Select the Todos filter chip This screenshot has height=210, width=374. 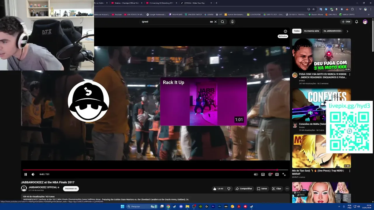click(297, 31)
